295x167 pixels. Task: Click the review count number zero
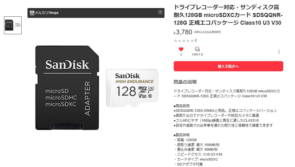[x=196, y=40]
